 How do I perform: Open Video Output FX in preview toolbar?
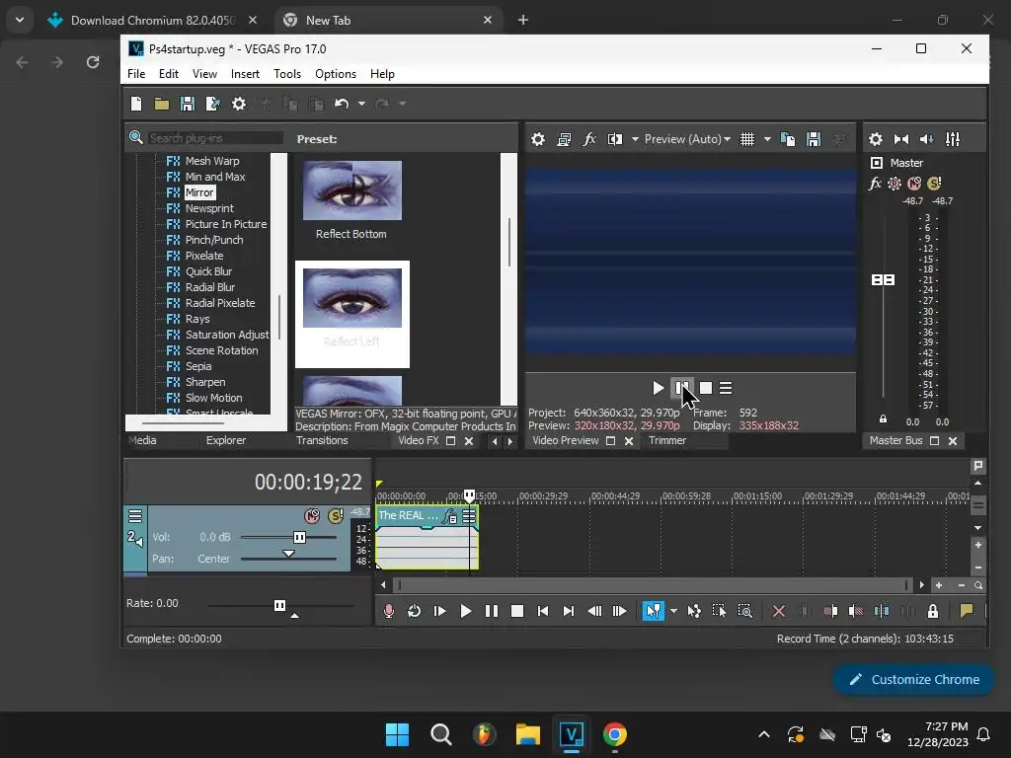(589, 139)
